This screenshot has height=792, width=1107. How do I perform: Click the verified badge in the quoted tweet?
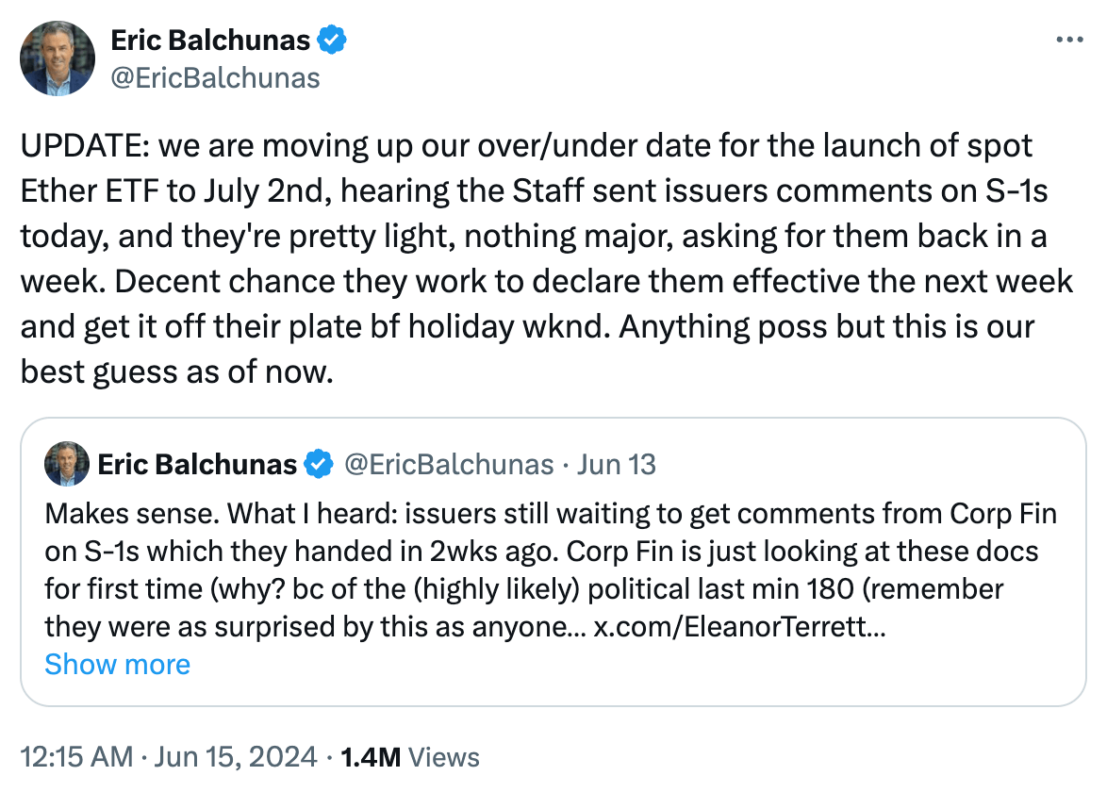point(320,465)
